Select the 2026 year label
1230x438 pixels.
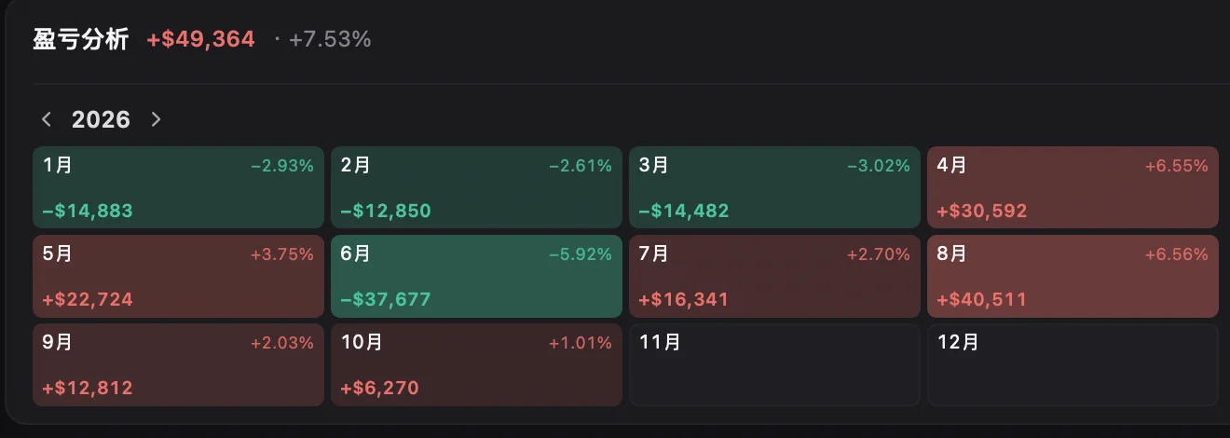101,119
